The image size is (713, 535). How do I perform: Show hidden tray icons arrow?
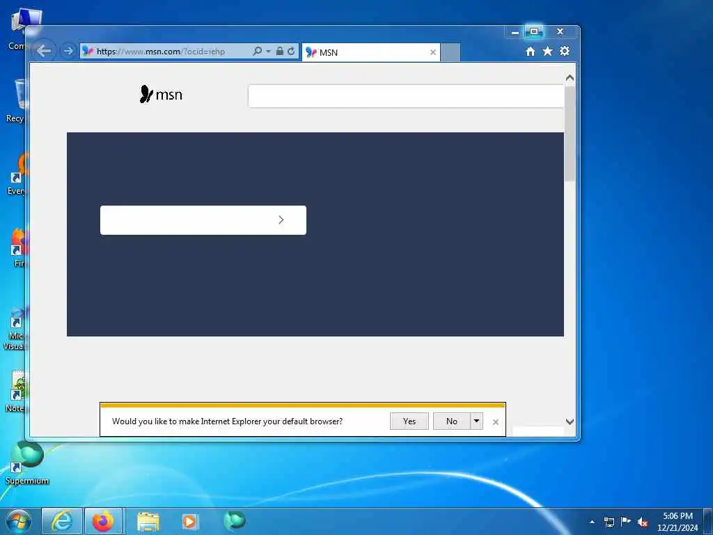592,522
